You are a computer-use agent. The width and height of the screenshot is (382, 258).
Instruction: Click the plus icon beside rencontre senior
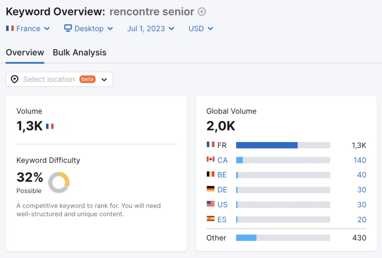tap(202, 12)
